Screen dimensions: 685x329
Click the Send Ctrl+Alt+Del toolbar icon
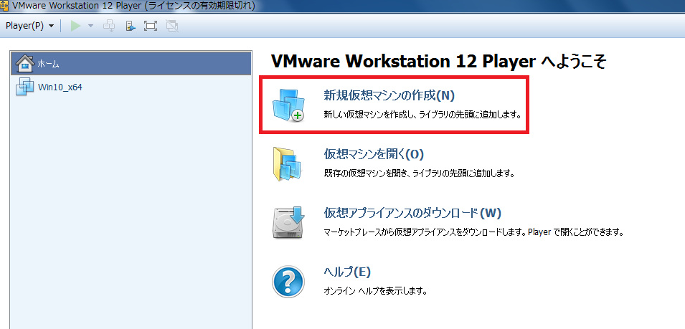[x=109, y=26]
